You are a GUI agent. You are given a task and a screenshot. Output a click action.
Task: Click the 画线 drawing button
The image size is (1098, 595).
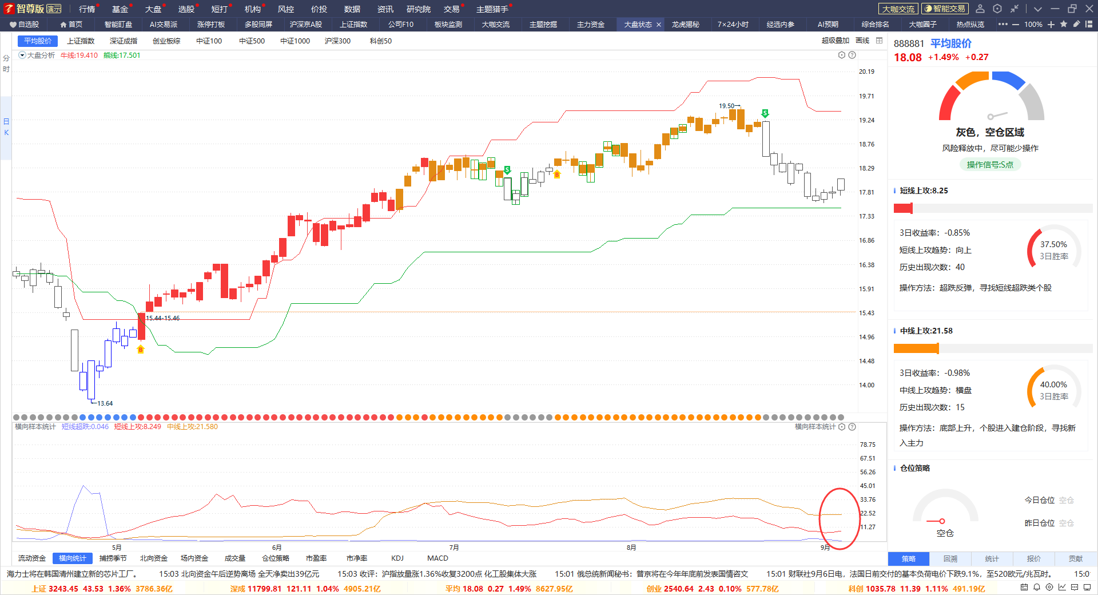pyautogui.click(x=862, y=41)
